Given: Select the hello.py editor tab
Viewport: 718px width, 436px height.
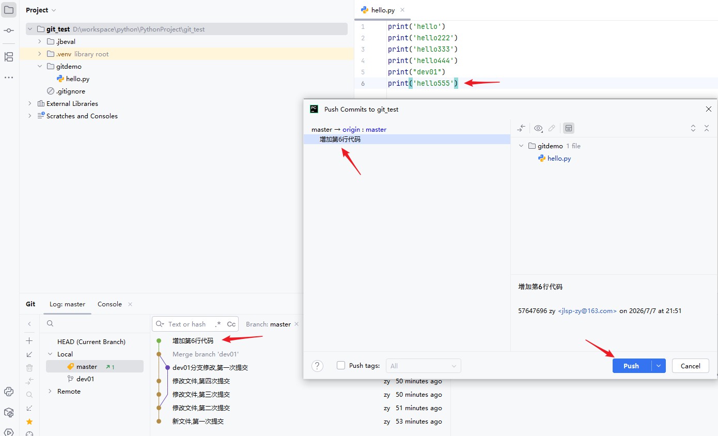Looking at the screenshot, I should (x=383, y=10).
